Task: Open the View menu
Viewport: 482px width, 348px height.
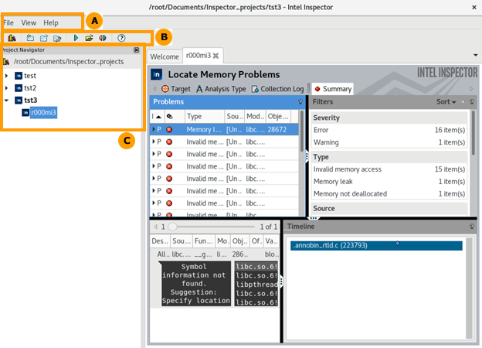Action: 29,23
